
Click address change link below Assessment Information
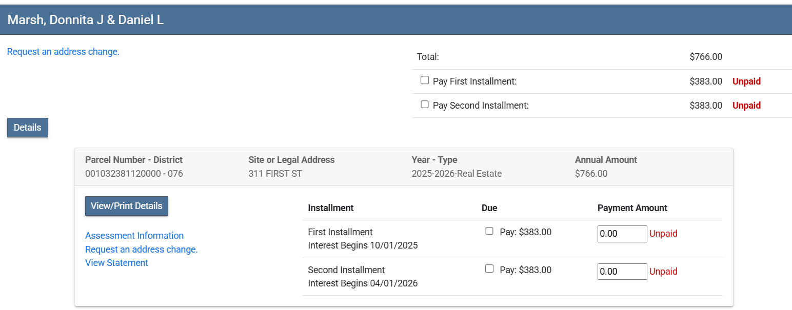(x=142, y=250)
